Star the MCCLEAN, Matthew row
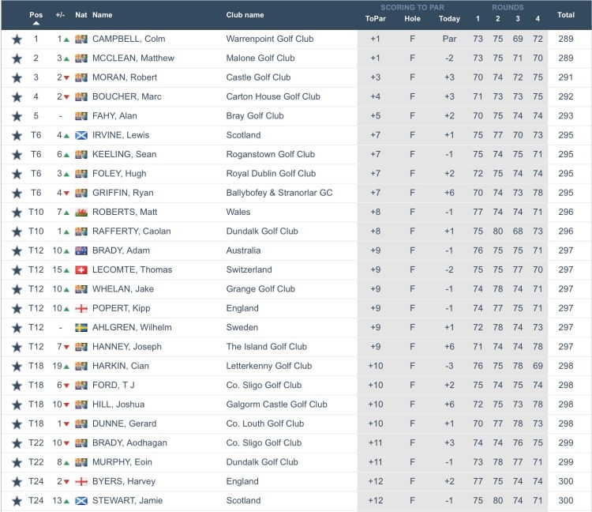The image size is (592, 512). (17, 58)
